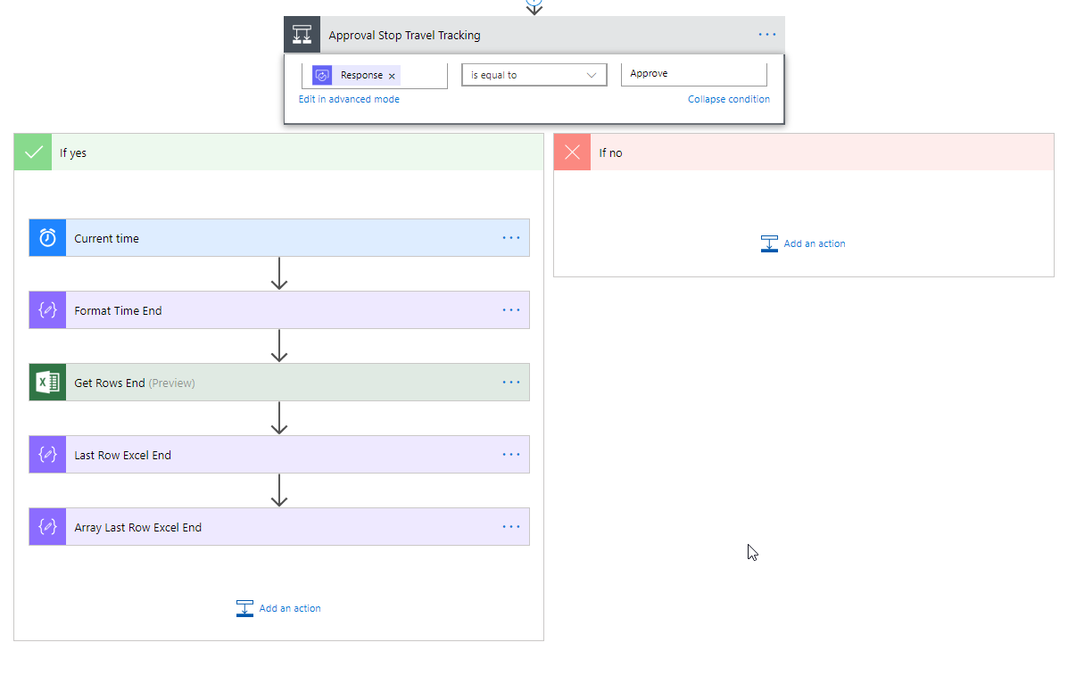Click the Current time clock icon

pos(47,238)
